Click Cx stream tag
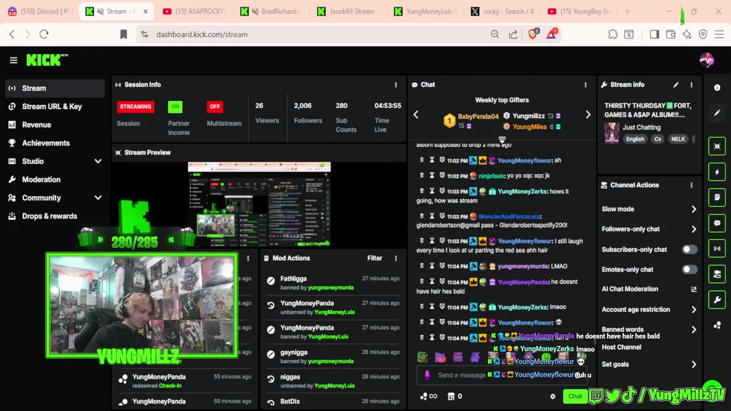Viewport: 731px width, 411px height. (658, 139)
